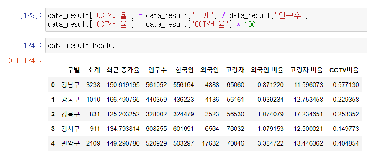This screenshot has height=156, width=367.
Task: Select the In [123] prompt label
Action: pos(25,15)
